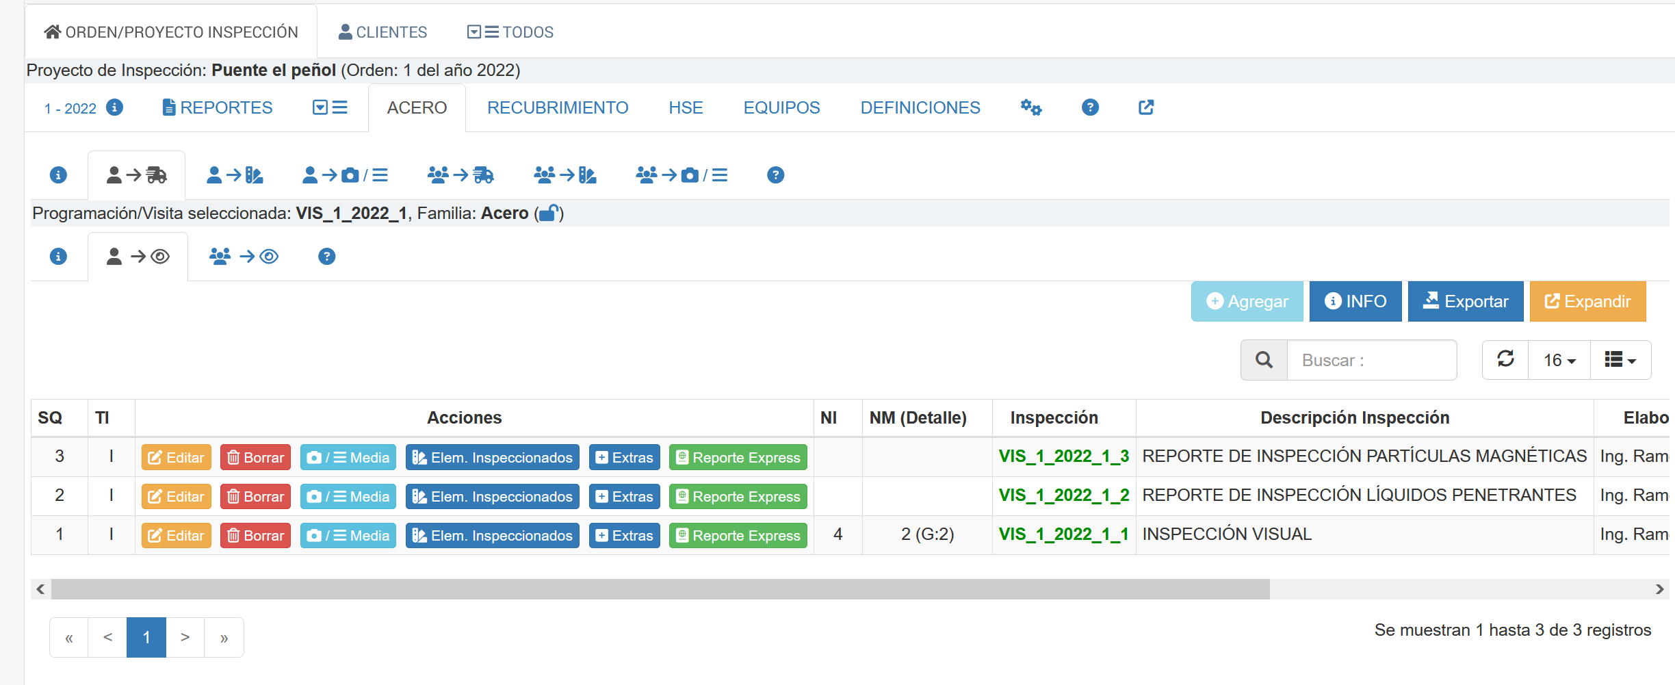
Task: Click the refresh table icon
Action: coord(1505,359)
